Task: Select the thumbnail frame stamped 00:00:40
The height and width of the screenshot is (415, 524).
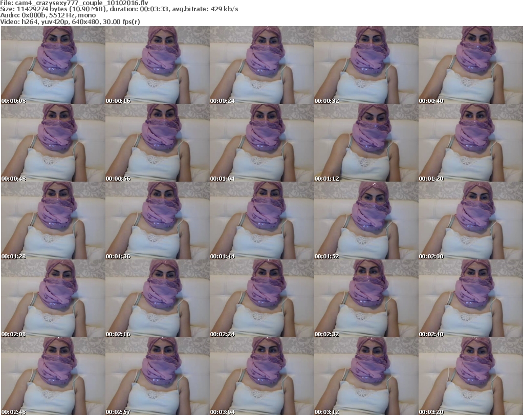Action: (x=471, y=65)
